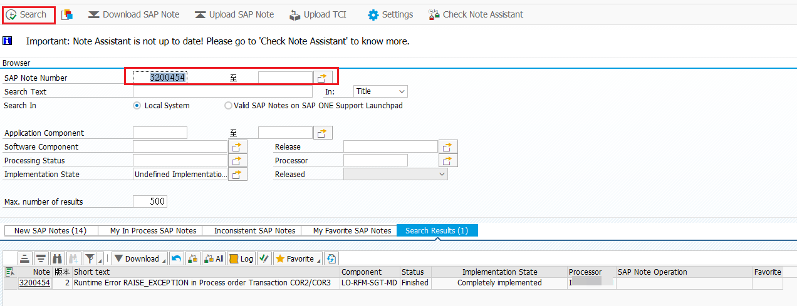797x306 pixels.
Task: Select the Search Results (1) tab
Action: coord(437,230)
